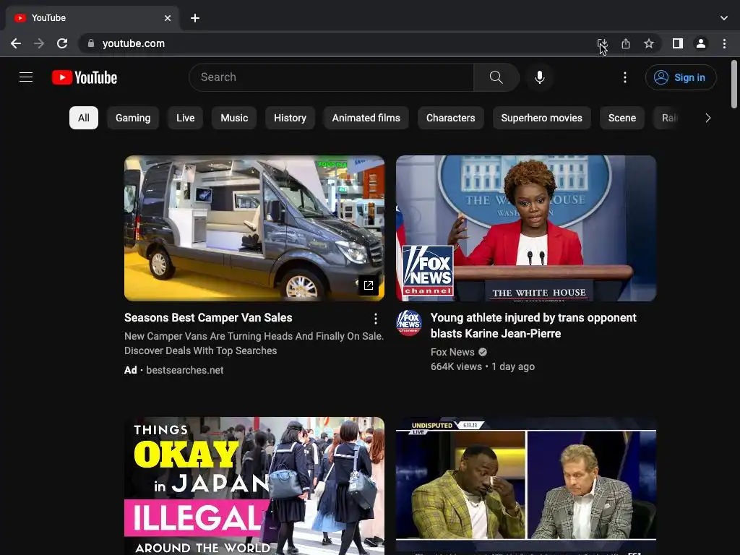Image resolution: width=740 pixels, height=555 pixels.
Task: Select the YouTube browser tab
Action: (x=92, y=18)
